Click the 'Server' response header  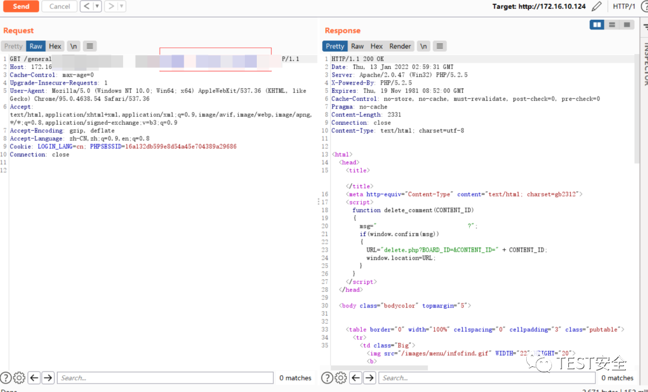[399, 75]
